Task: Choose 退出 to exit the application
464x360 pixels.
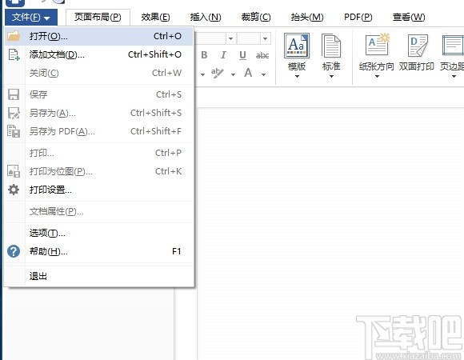Action: tap(99, 276)
